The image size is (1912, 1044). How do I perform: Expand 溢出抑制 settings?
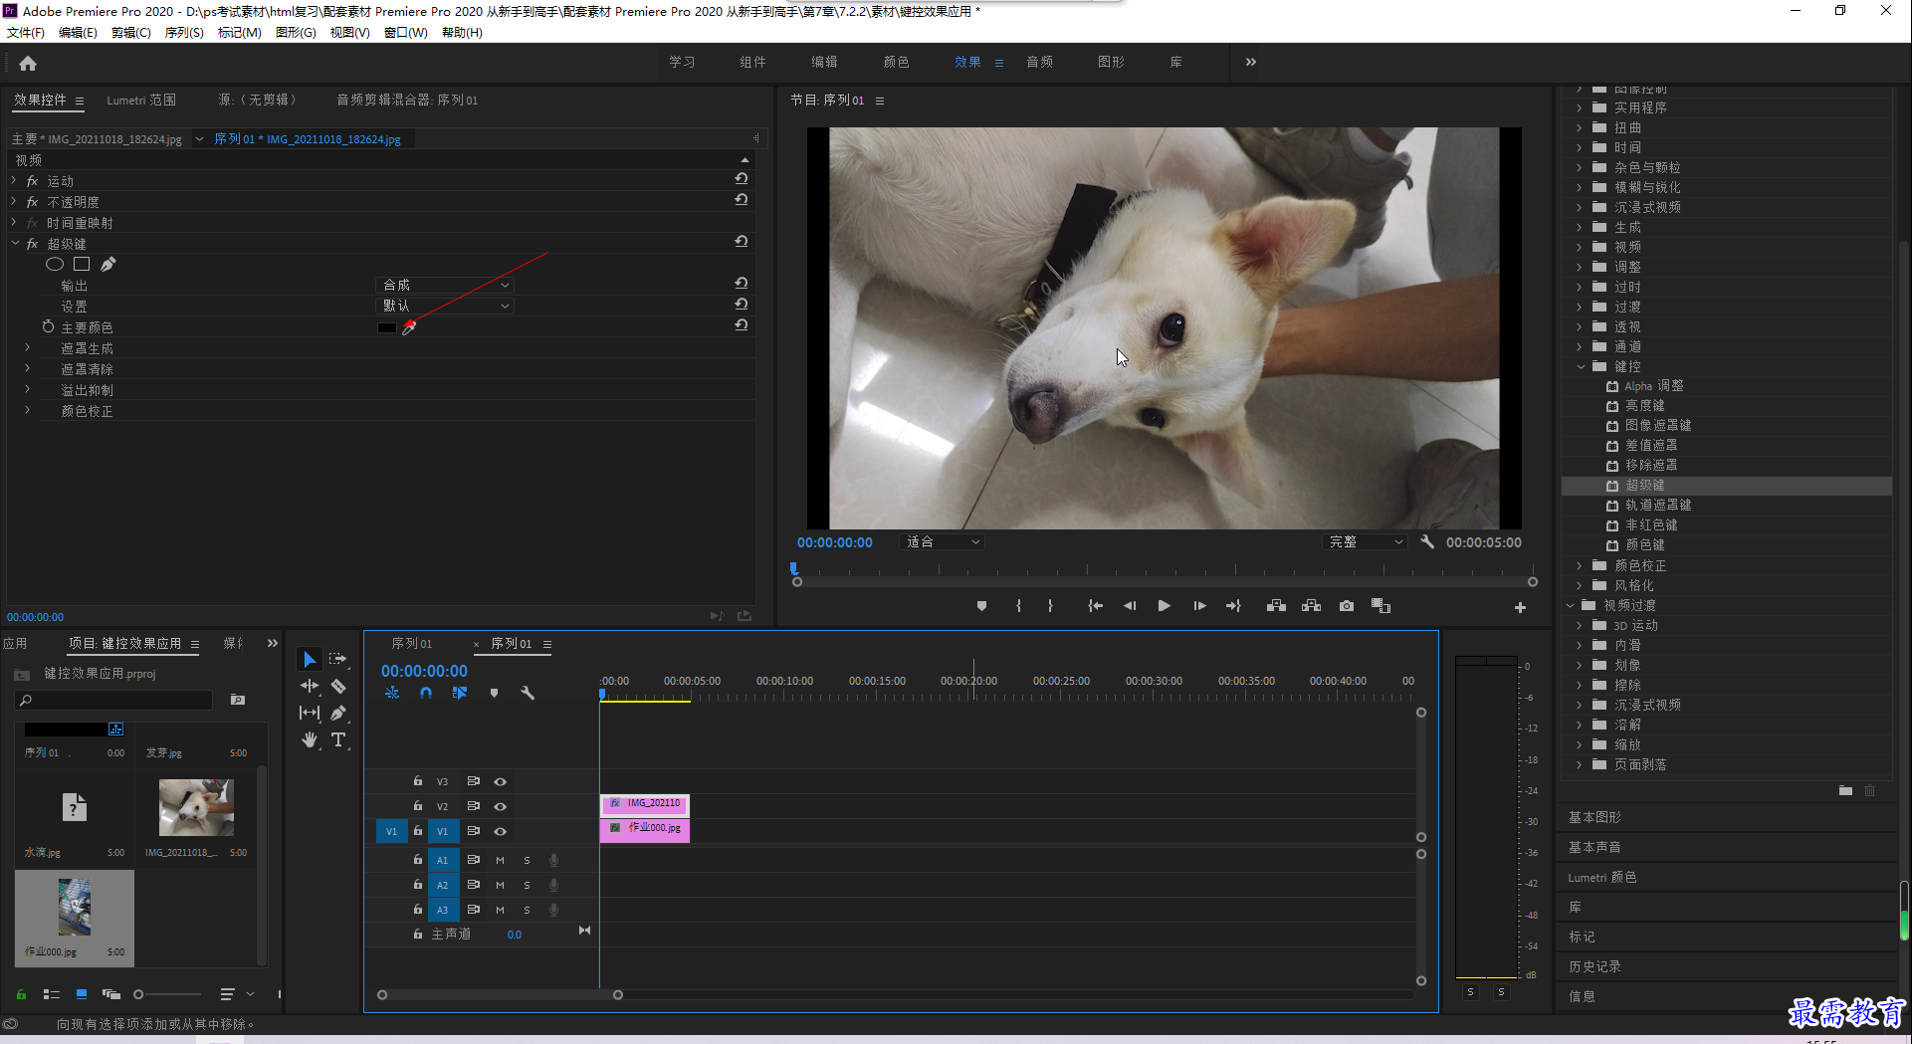(27, 389)
